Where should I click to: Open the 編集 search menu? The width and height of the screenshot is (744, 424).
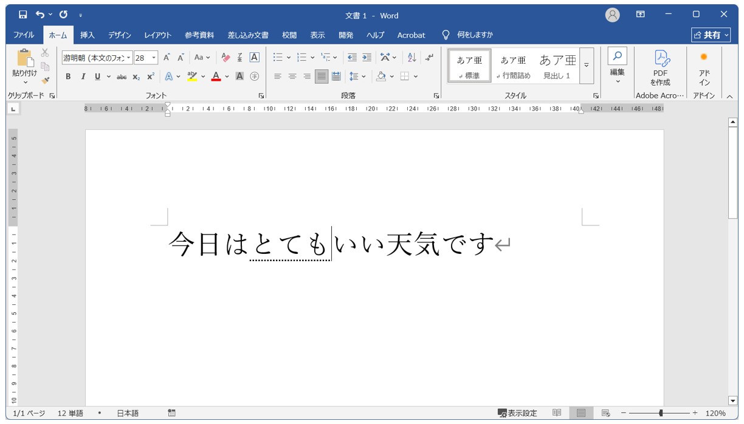617,67
